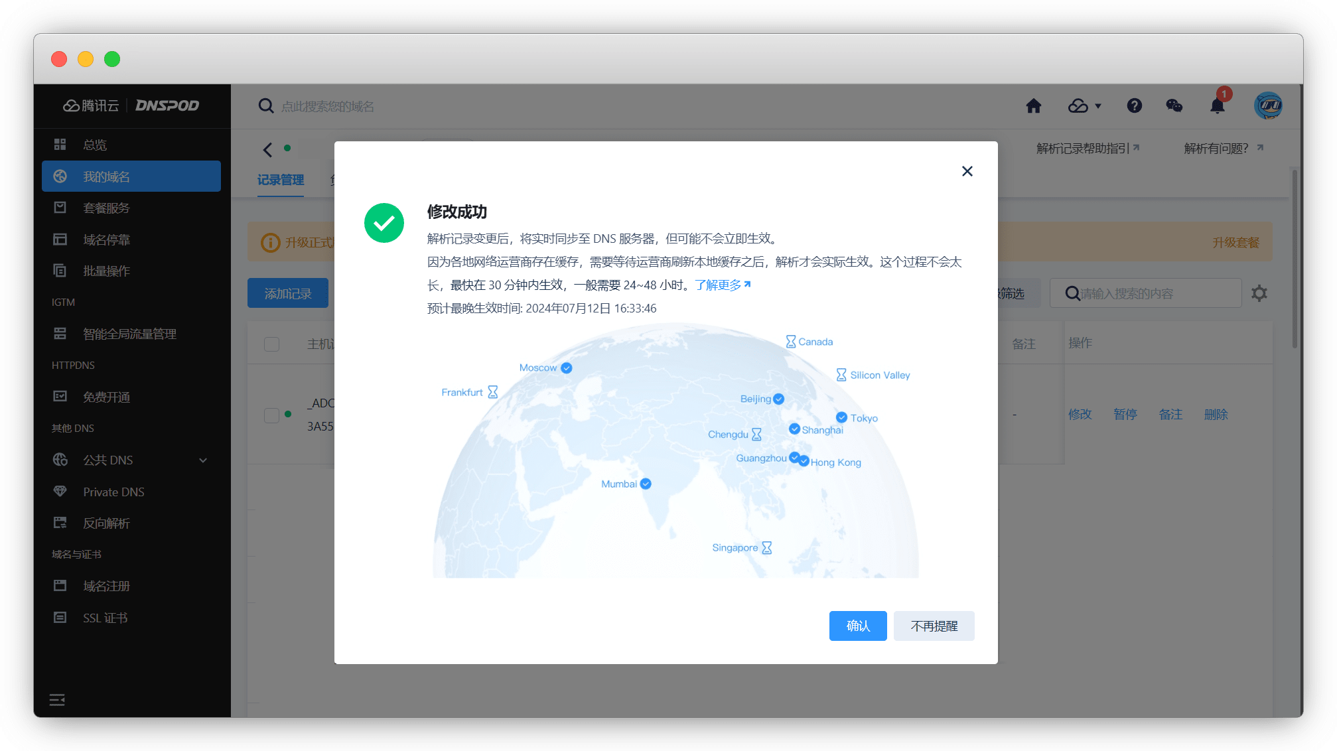Switch to the 记录管理 tab
This screenshot has height=751, width=1337.
(281, 180)
